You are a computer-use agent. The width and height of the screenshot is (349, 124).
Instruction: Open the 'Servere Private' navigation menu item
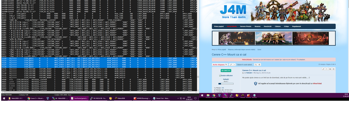pyautogui.click(x=246, y=26)
